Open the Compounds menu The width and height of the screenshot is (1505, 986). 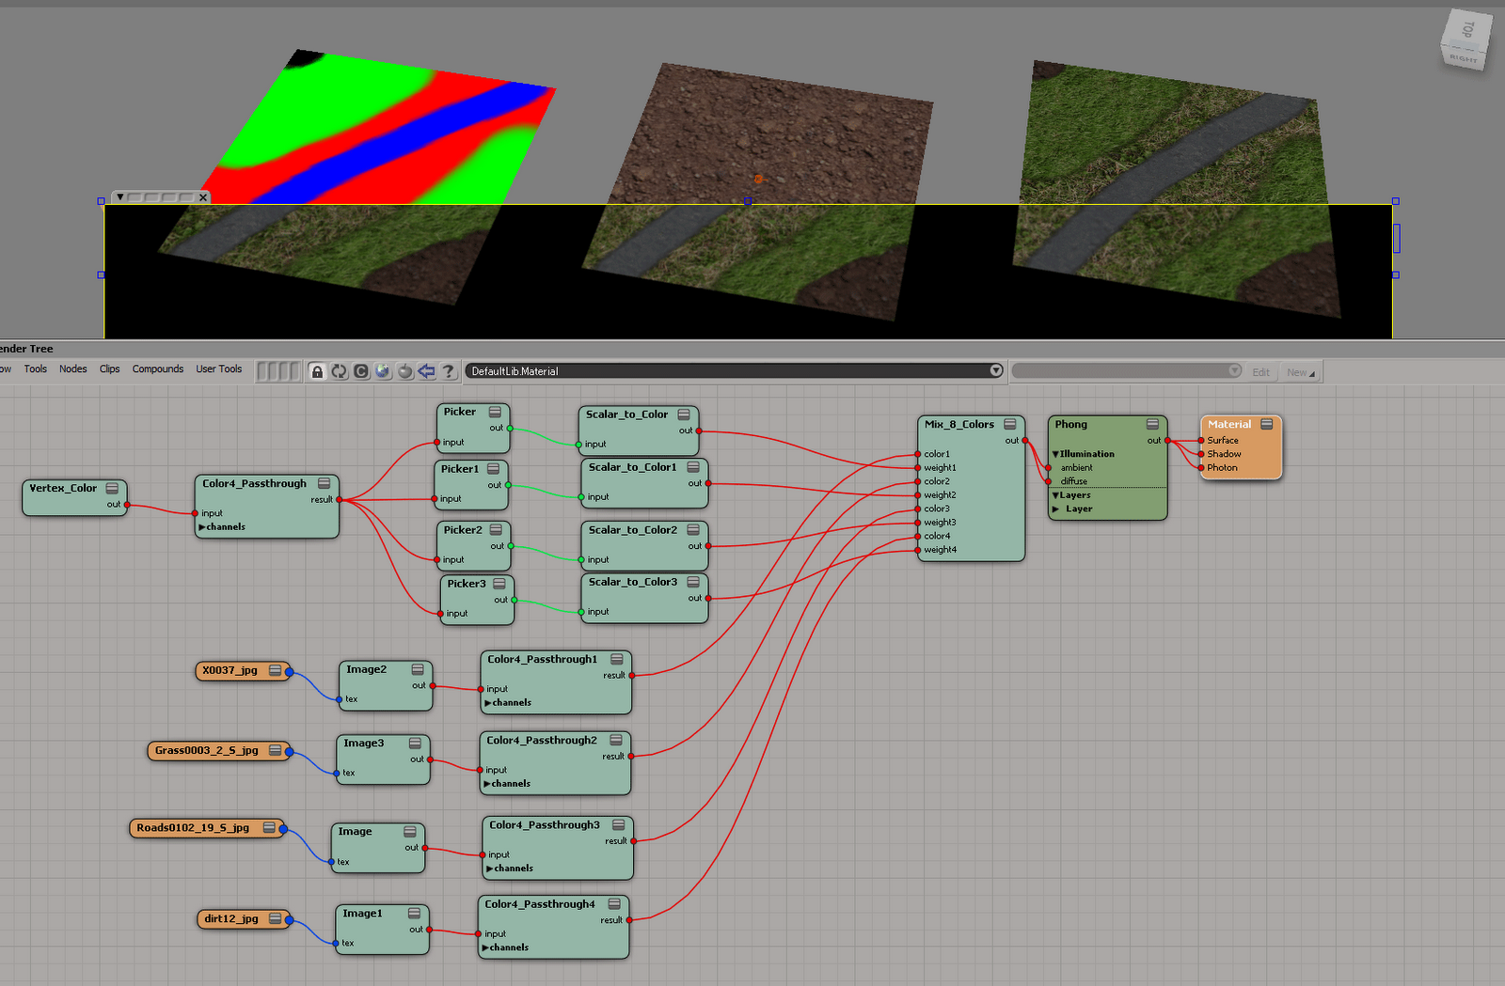(x=157, y=369)
